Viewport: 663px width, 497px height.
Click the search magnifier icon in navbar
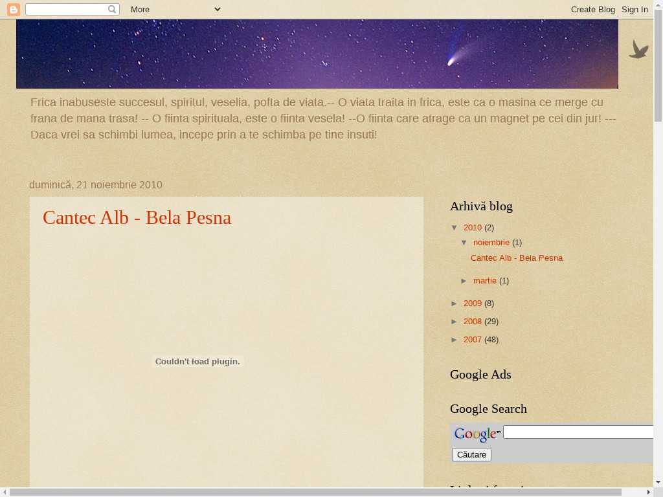(x=112, y=9)
